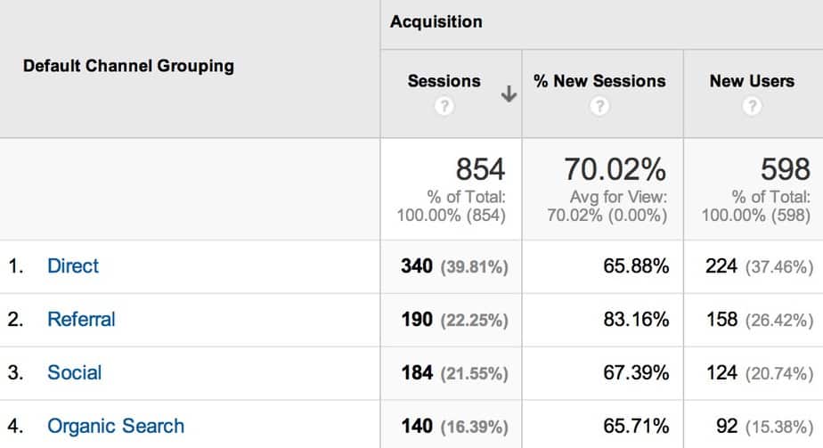Select Direct's 340 sessions cell
Viewport: 823px width, 448px height.
point(417,266)
